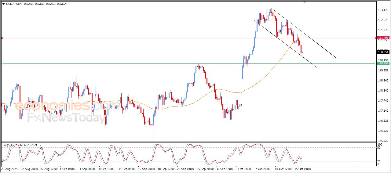Click the Sto(5,3,3) indicator label
The height and width of the screenshot is (173, 391).
click(9, 145)
